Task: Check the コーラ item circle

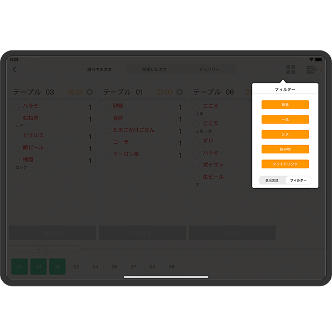Action: click(106, 143)
